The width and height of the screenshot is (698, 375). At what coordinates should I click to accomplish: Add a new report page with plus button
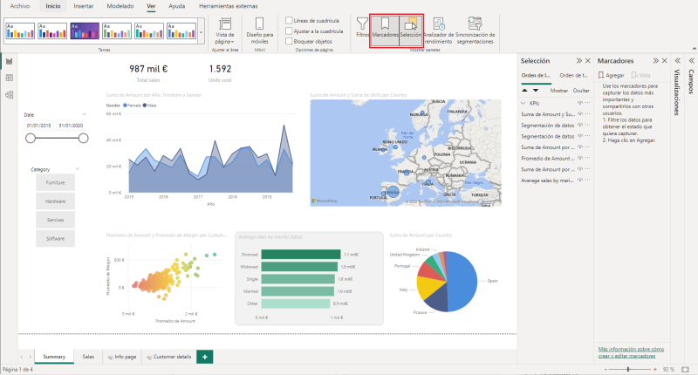(204, 357)
